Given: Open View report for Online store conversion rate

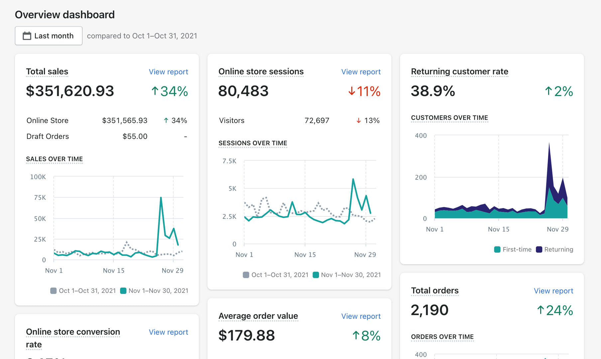Looking at the screenshot, I should 168,332.
